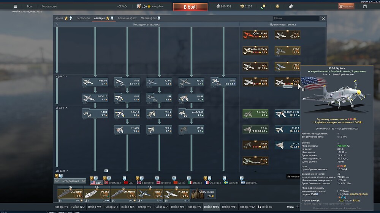Select the F-84 aircraft group
Screen dimensions: 380x213
[127, 82]
